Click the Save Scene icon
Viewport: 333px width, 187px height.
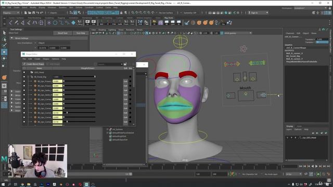click(x=33, y=12)
